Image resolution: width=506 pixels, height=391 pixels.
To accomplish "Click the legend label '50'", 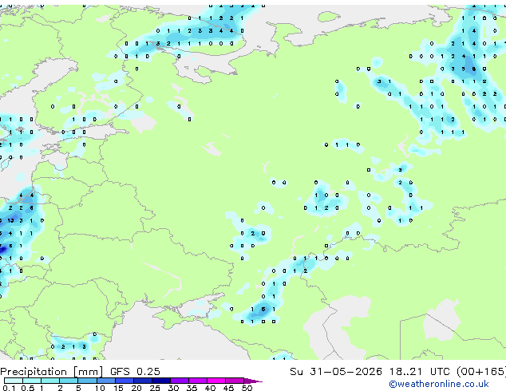I will 247,388.
